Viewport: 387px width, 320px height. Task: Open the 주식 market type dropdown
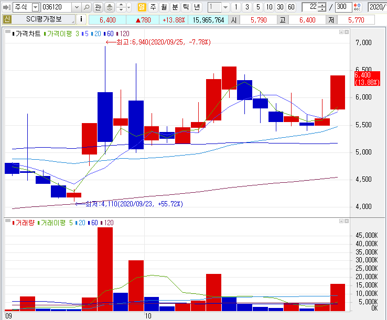pyautogui.click(x=36, y=7)
